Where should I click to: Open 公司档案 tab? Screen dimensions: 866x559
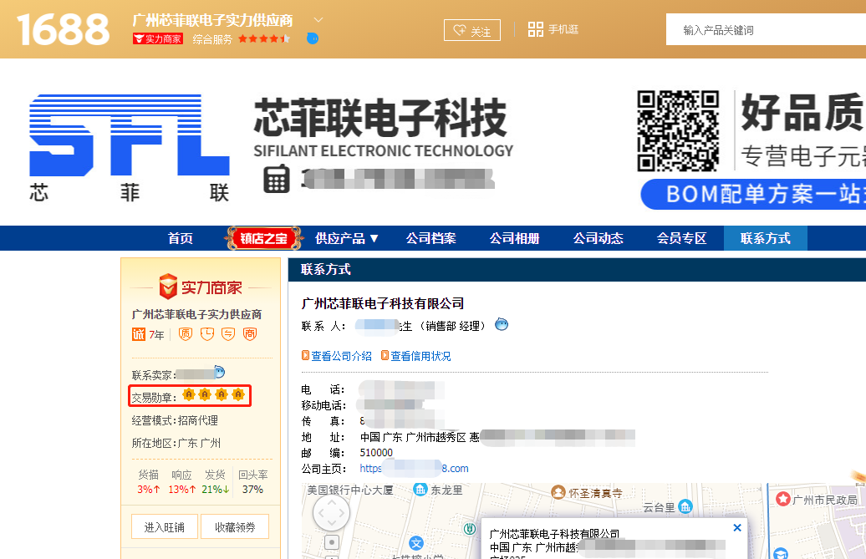coord(430,238)
